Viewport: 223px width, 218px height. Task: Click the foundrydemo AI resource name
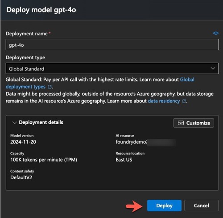pyautogui.click(x=132, y=142)
